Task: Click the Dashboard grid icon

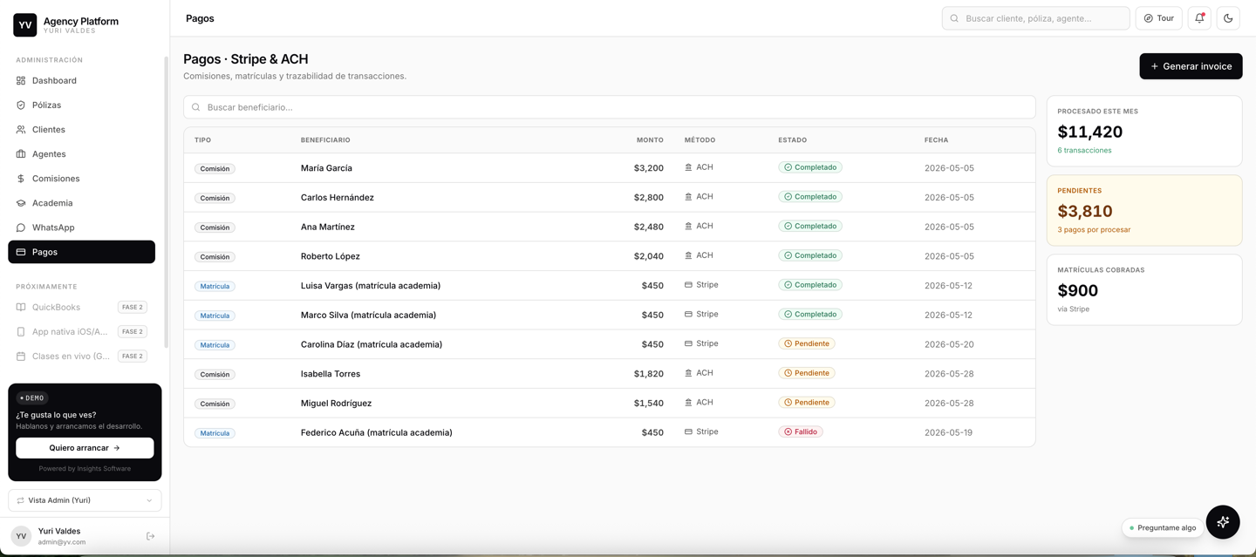Action: pos(21,80)
